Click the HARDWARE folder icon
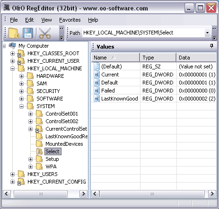219x209 pixels. coord(30,76)
